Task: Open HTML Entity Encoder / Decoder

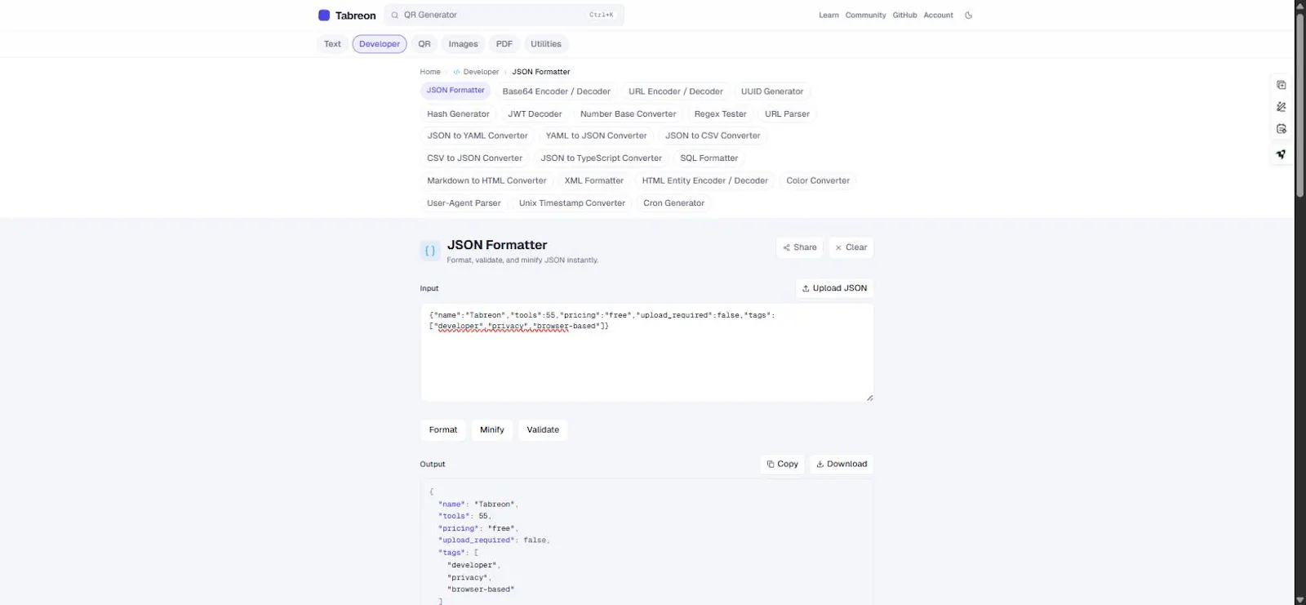Action: (x=704, y=181)
